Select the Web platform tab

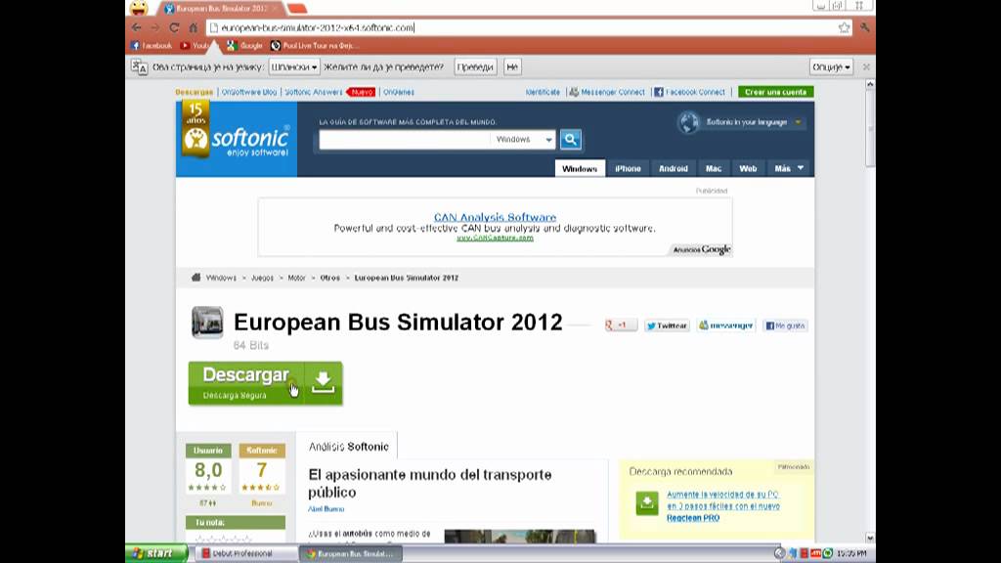(x=748, y=168)
